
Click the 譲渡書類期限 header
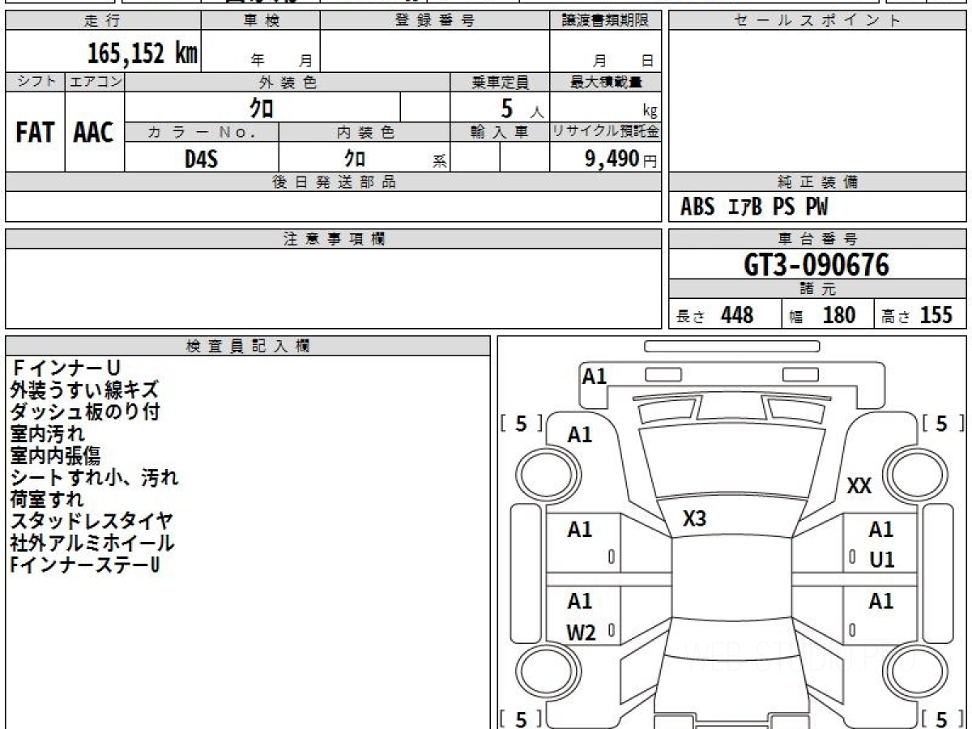tap(605, 21)
